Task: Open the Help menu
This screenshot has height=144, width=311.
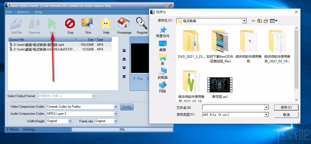Action: 38,12
